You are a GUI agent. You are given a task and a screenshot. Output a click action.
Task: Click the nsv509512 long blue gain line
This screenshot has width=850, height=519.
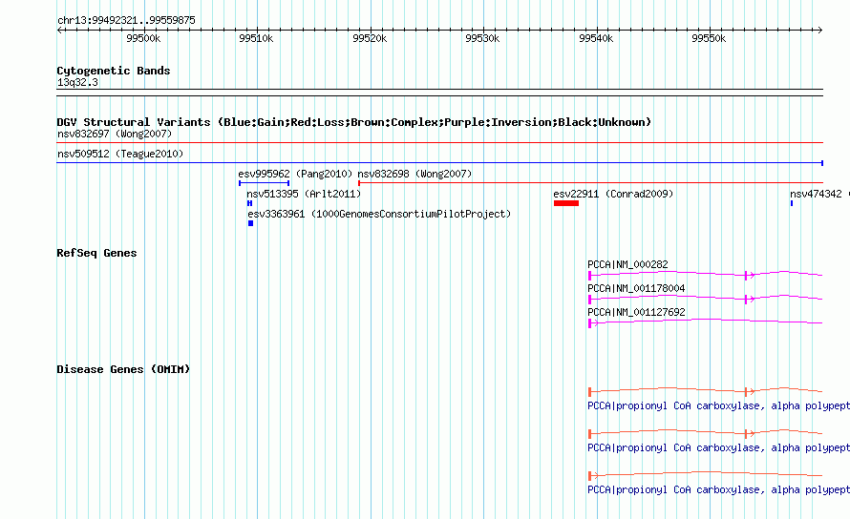pos(439,163)
